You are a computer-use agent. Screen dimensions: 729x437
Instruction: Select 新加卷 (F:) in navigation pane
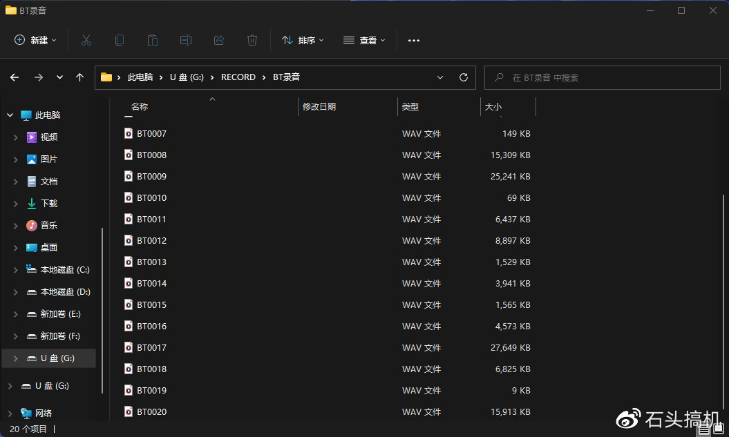pyautogui.click(x=60, y=336)
